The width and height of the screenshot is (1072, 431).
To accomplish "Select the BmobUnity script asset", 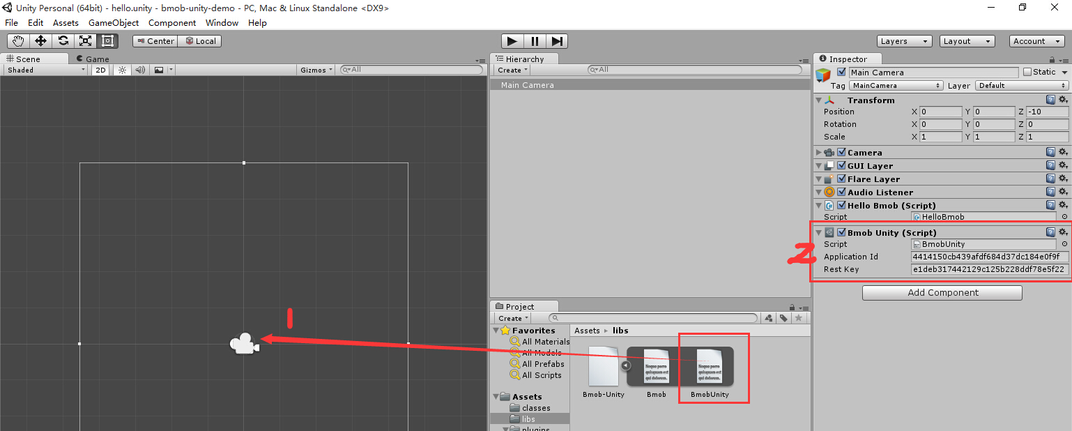I will (711, 368).
